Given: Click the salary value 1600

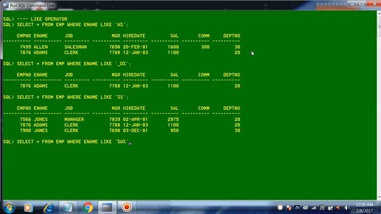Looking at the screenshot, I should (x=173, y=47).
